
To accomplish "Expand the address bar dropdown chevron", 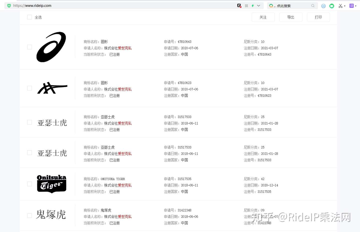I will (x=259, y=6).
